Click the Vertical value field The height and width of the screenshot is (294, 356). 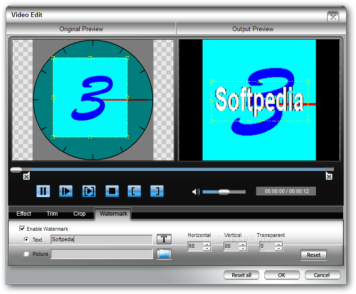click(x=231, y=246)
